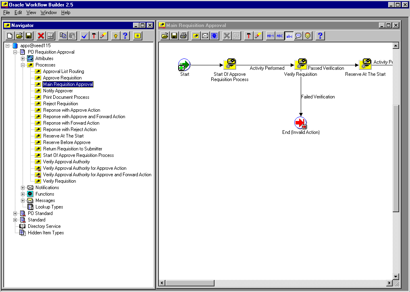Open the Window menu
This screenshot has width=410, height=292.
click(x=49, y=13)
